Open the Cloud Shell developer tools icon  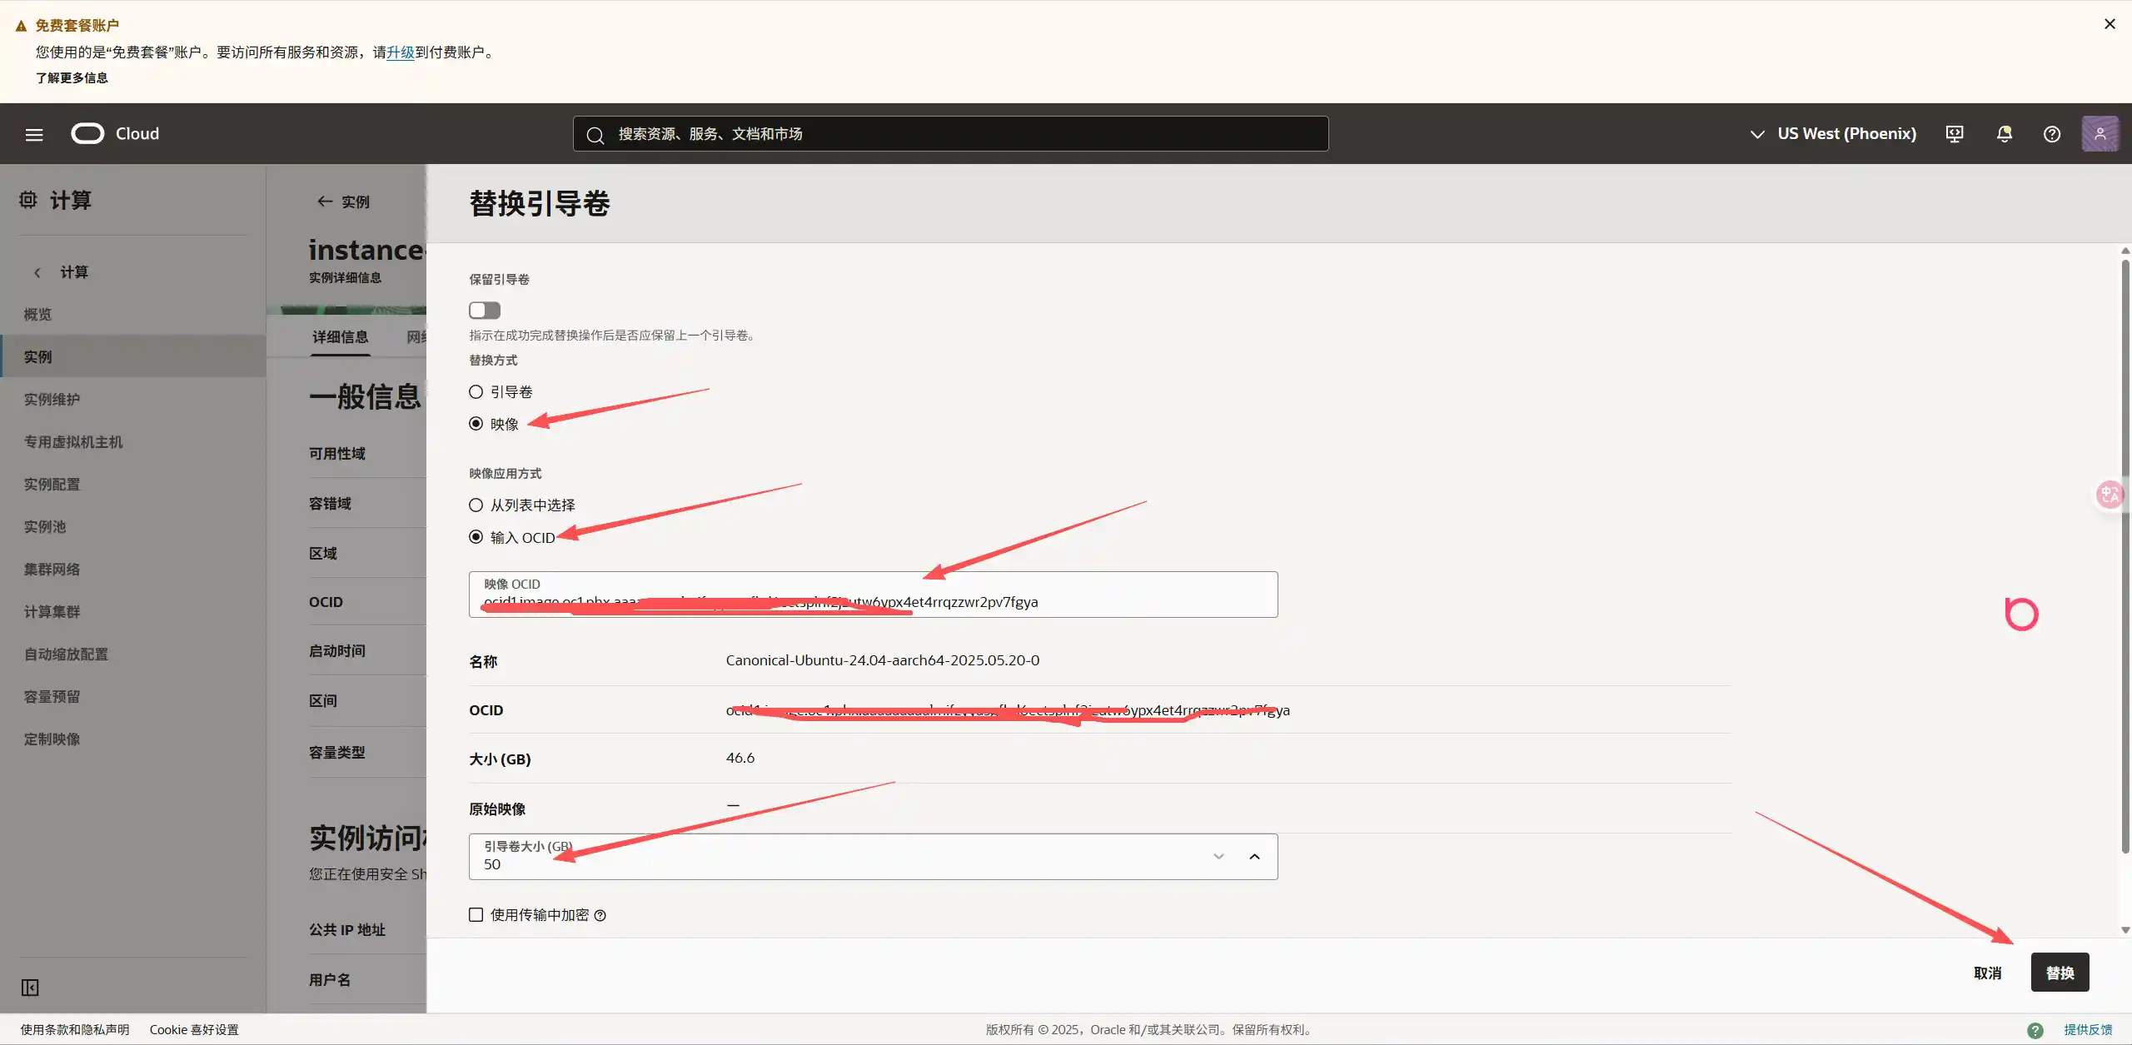coord(1955,134)
